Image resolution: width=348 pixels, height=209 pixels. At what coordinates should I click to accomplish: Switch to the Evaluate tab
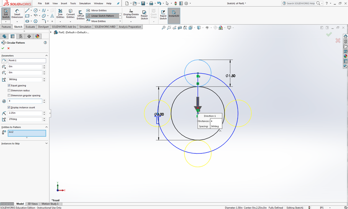[x=30, y=27]
